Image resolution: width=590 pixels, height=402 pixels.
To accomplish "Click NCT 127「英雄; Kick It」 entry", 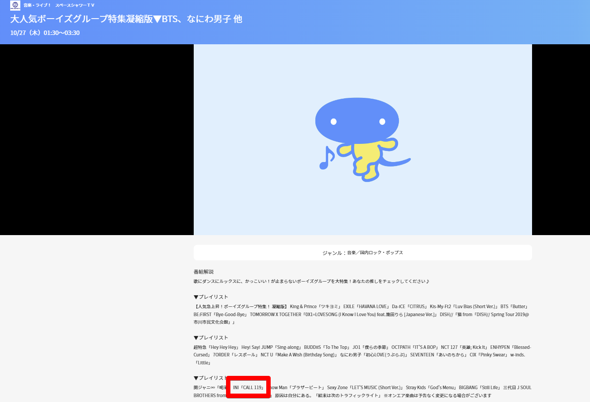I will point(464,348).
